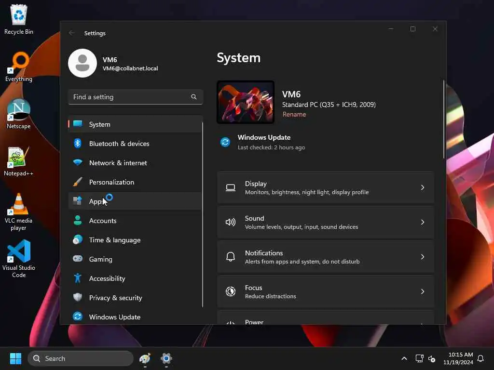This screenshot has height=370, width=494.
Task: Open the VM6 user account profile
Action: 113,63
